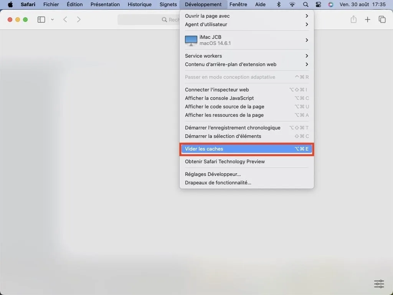Image resolution: width=393 pixels, height=295 pixels.
Task: Click the Wi-Fi menu bar icon
Action: (x=292, y=4)
